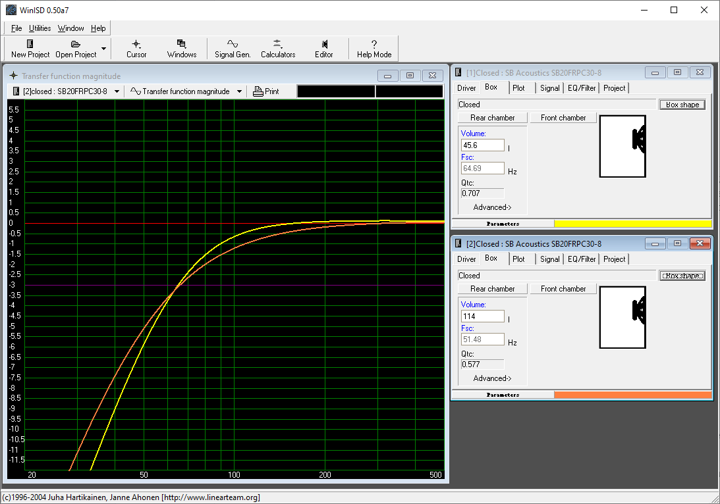Switch to Driver tab in project [1] window

tap(466, 88)
